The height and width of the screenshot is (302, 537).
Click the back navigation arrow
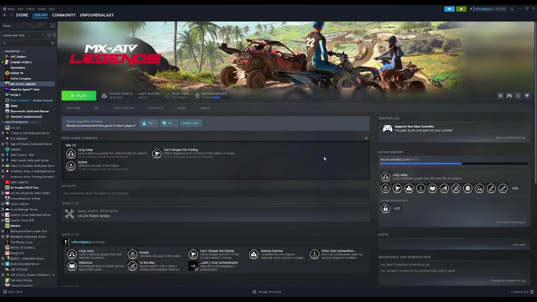pos(5,15)
